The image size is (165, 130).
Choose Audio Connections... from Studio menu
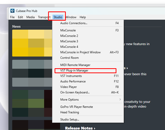[x=88, y=23]
